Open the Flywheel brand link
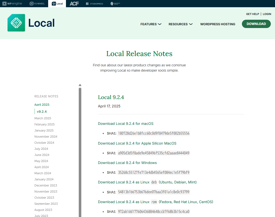 coord(37,4)
